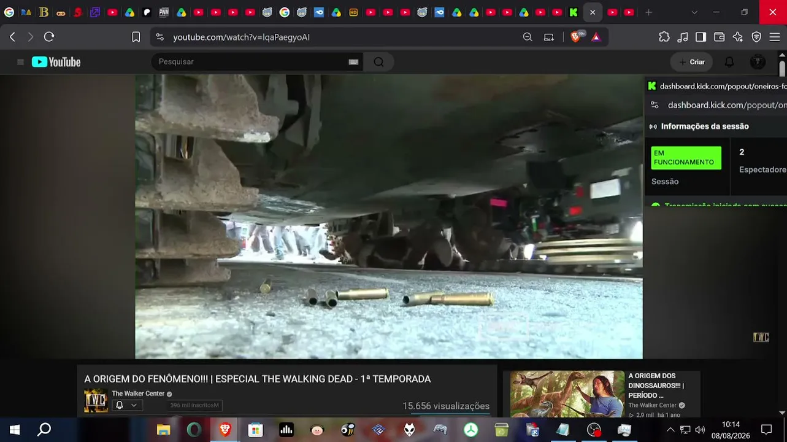
Task: Go back to the previous page
Action: [12, 37]
